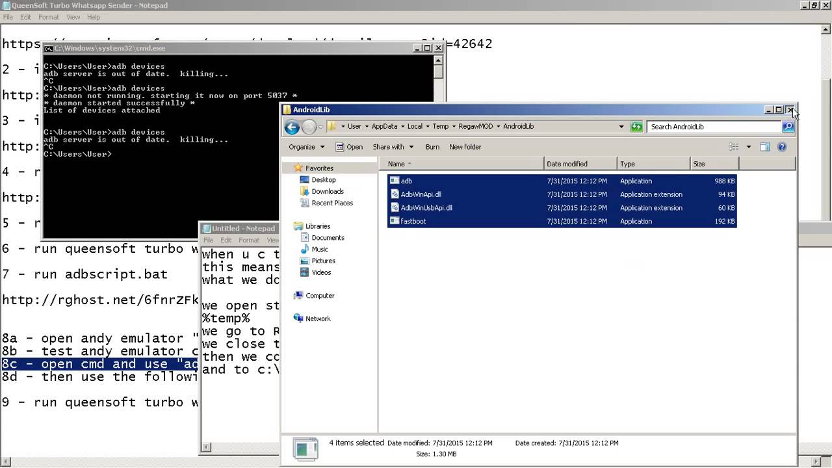This screenshot has height=468, width=832.
Task: Click Burn in the Explorer toolbar
Action: [432, 147]
